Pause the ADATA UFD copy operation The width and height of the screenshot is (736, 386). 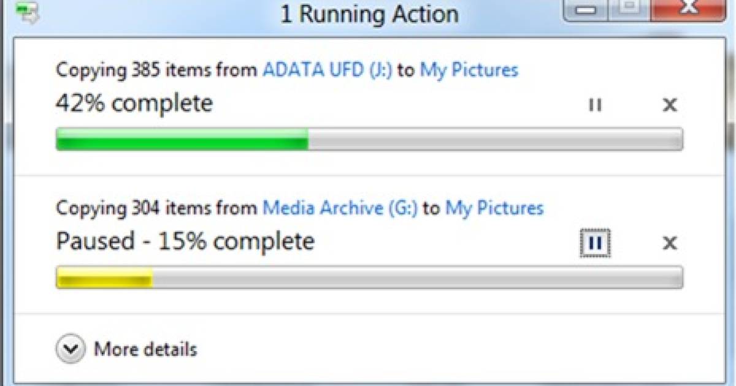(x=594, y=105)
